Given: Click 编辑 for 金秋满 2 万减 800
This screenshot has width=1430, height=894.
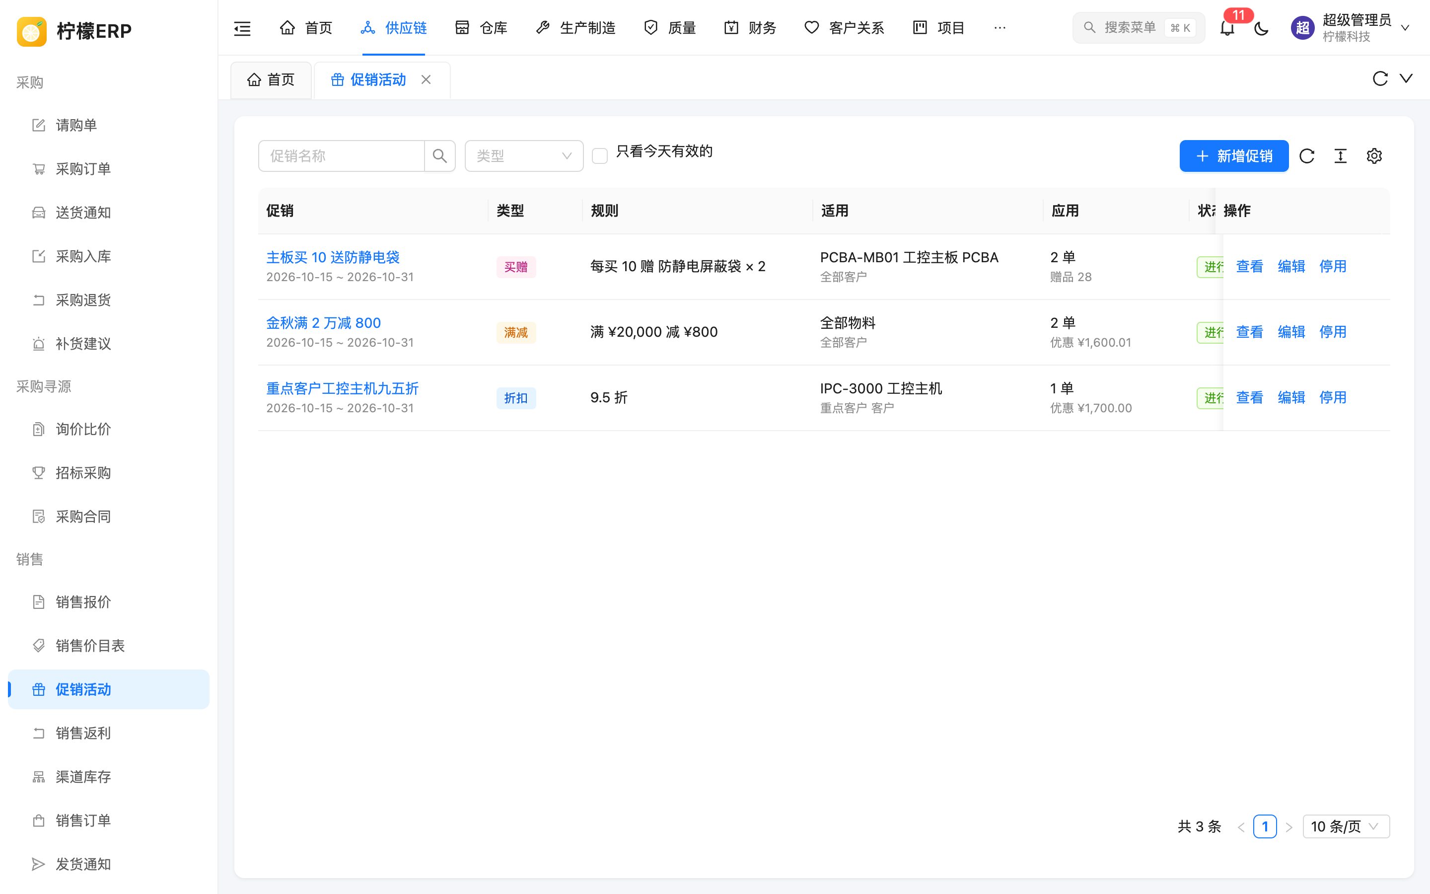Looking at the screenshot, I should (x=1291, y=332).
